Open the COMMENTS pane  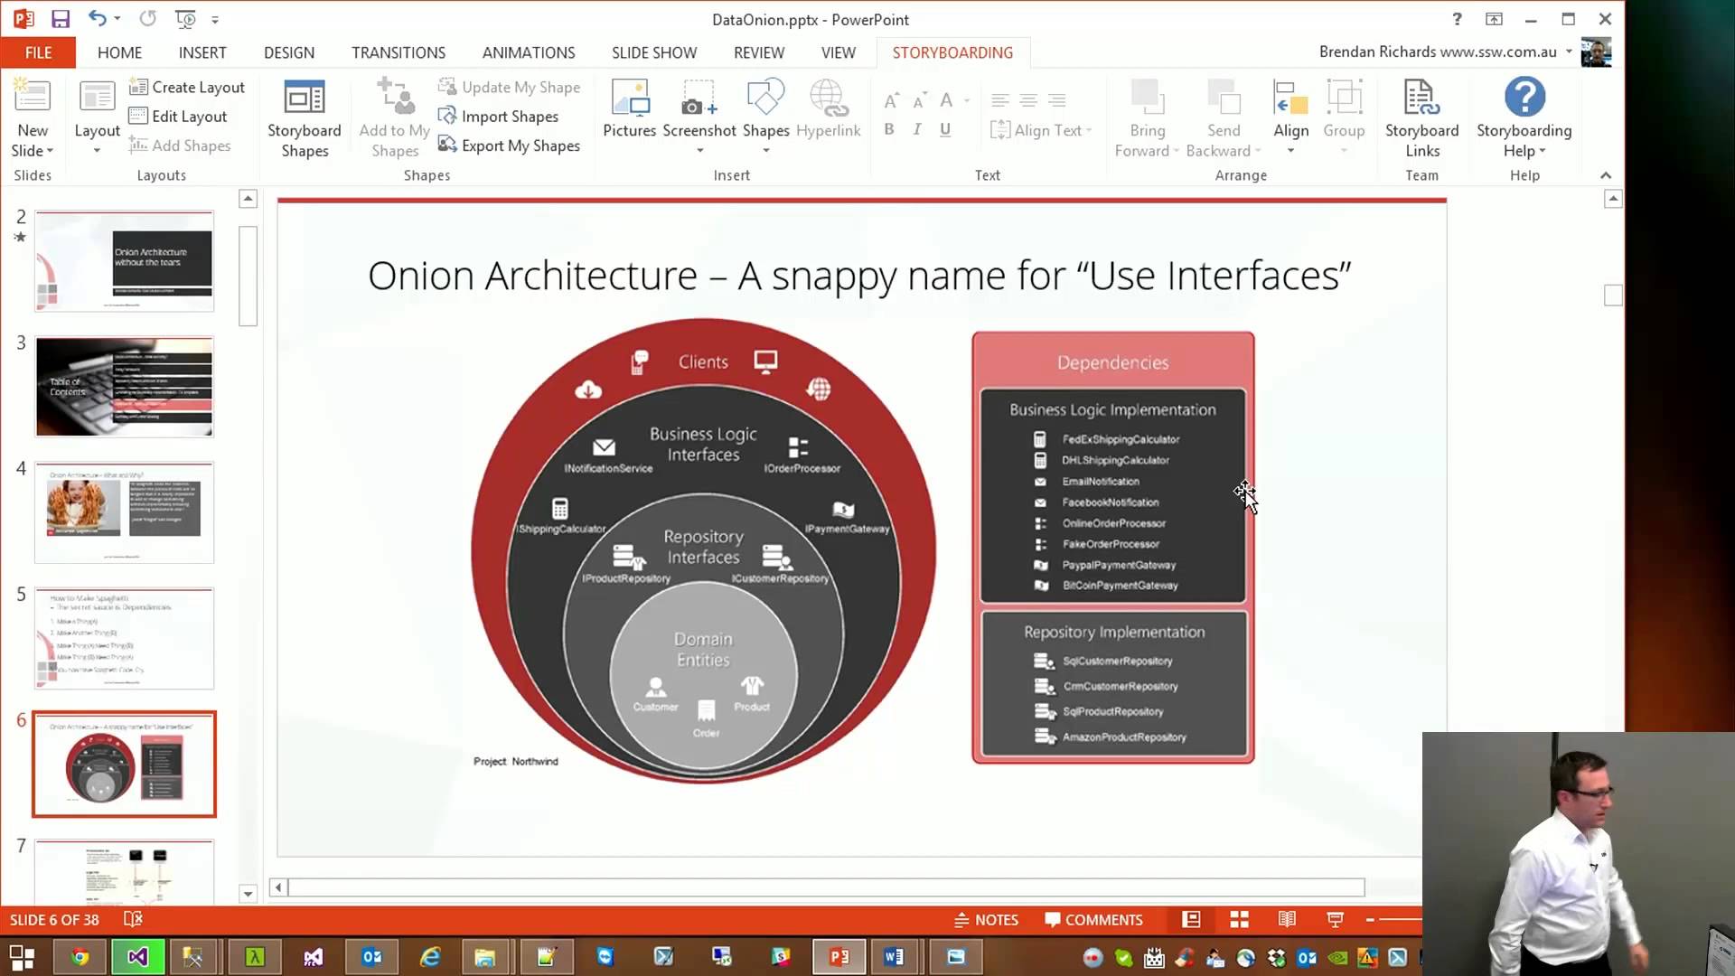1094,919
